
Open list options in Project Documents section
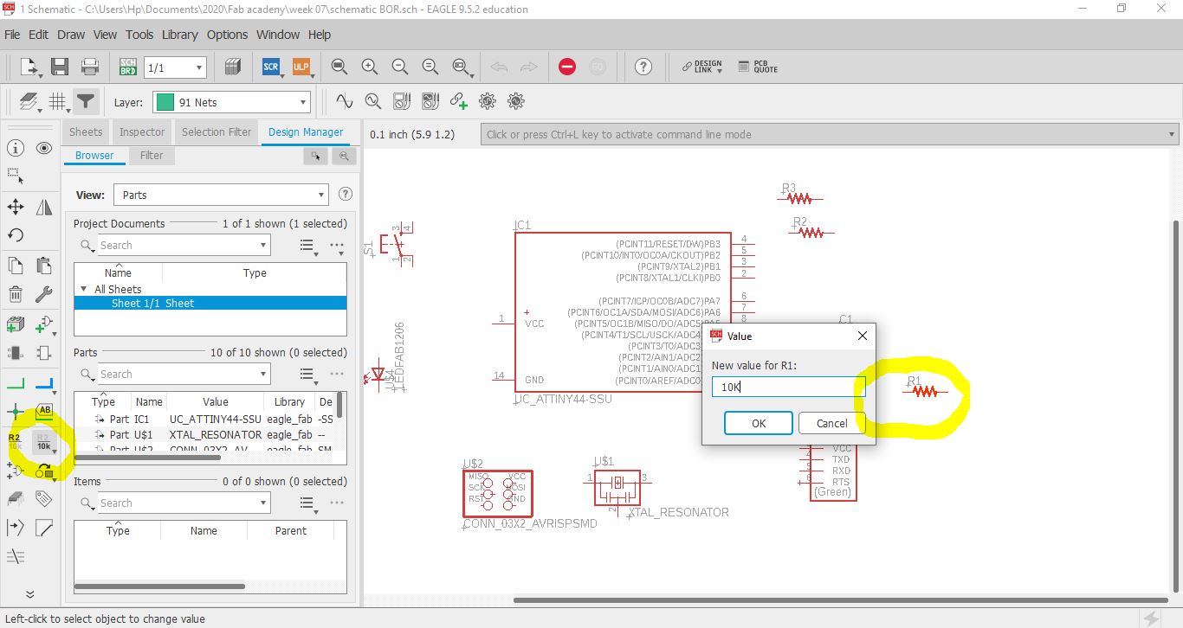pos(307,246)
